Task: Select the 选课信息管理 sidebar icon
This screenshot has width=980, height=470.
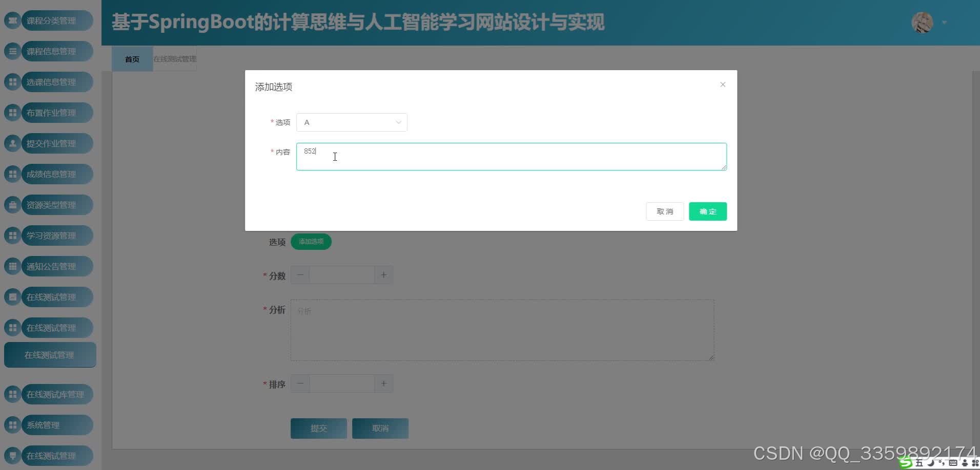Action: click(x=13, y=82)
